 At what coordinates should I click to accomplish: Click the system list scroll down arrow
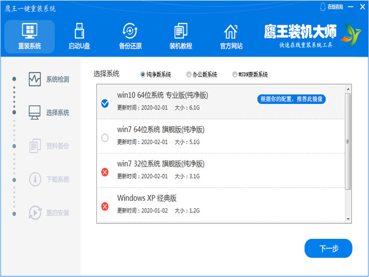pyautogui.click(x=348, y=219)
